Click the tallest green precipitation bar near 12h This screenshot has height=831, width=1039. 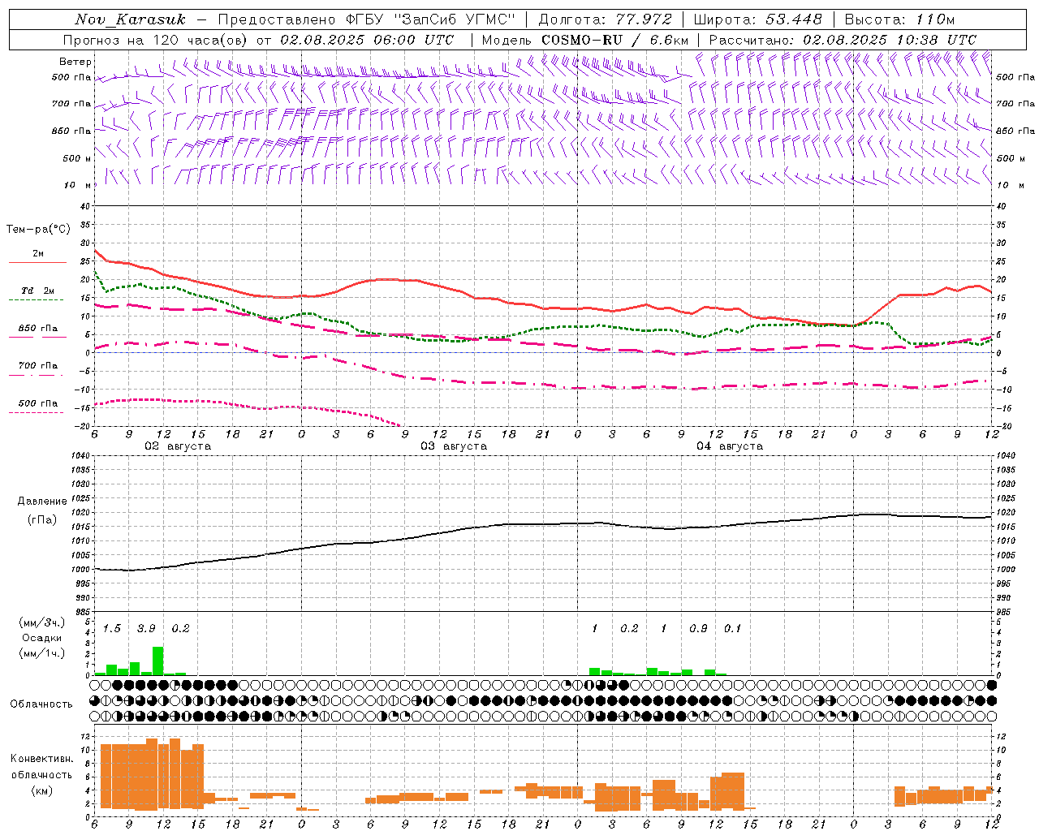click(158, 661)
